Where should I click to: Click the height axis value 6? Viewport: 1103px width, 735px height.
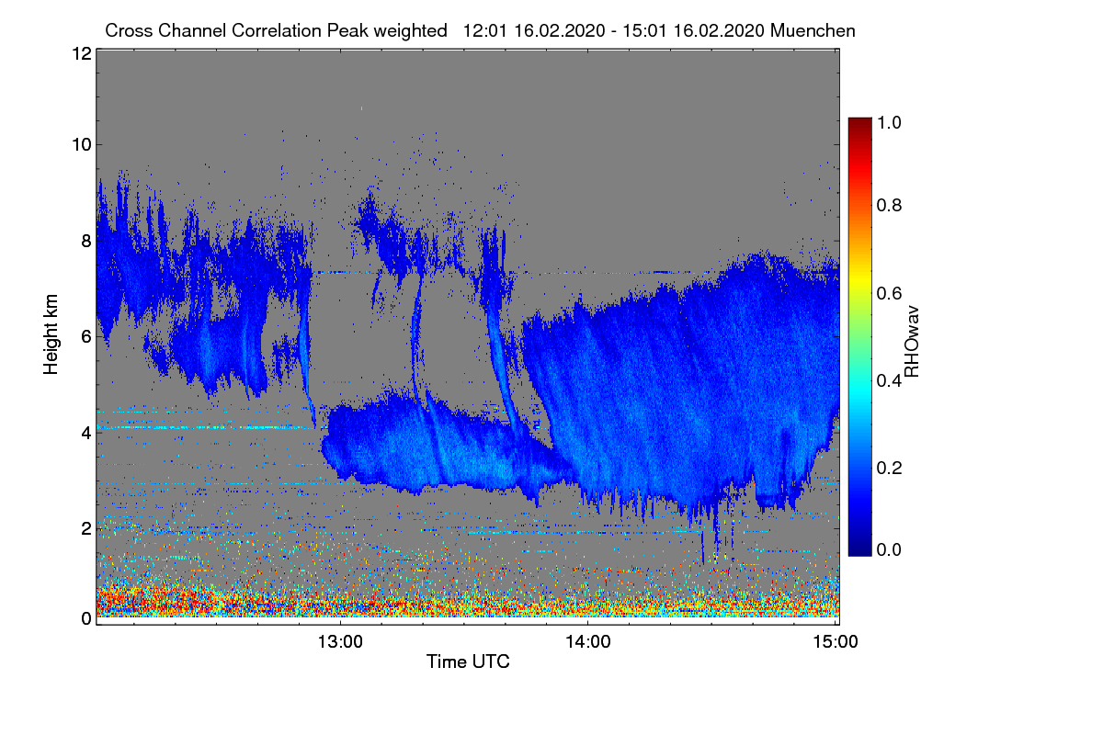(85, 336)
